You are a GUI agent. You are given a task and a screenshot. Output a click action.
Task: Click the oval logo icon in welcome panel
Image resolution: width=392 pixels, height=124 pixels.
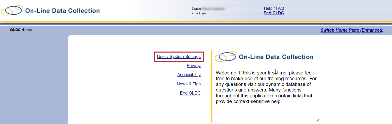[226, 57]
